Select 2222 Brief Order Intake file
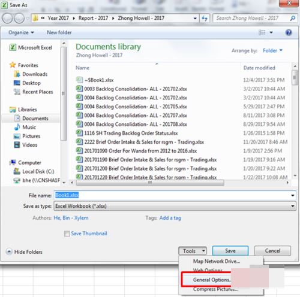The image size is (300, 297). point(140,142)
